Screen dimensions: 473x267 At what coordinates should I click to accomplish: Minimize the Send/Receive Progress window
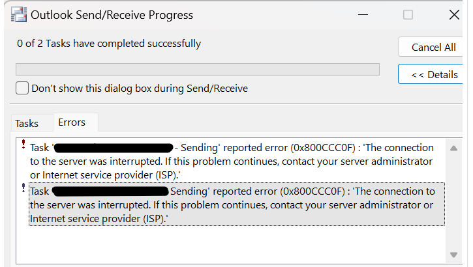tap(363, 15)
